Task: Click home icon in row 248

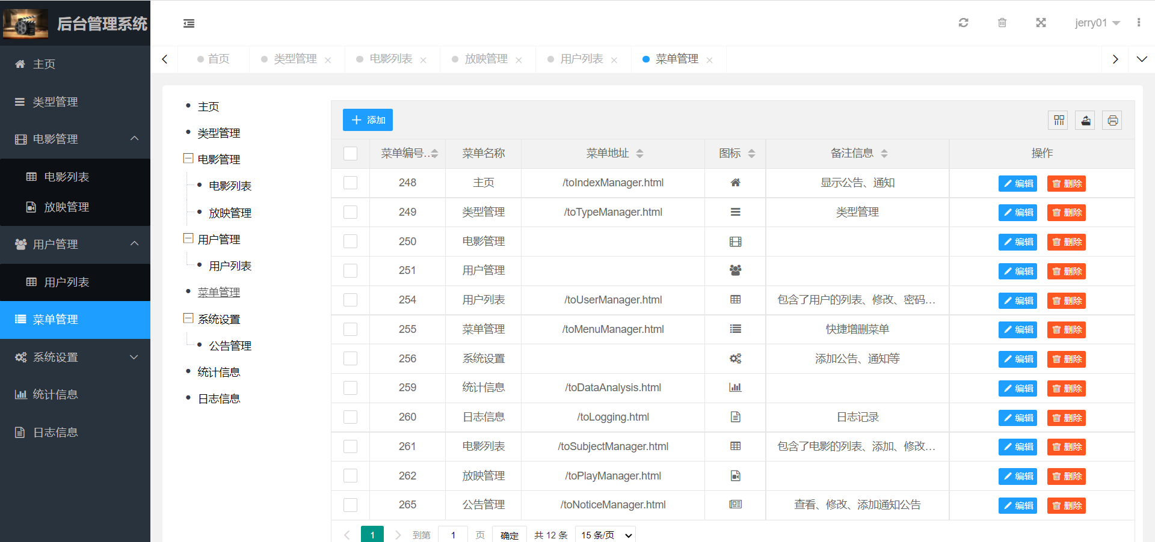Action: (735, 183)
